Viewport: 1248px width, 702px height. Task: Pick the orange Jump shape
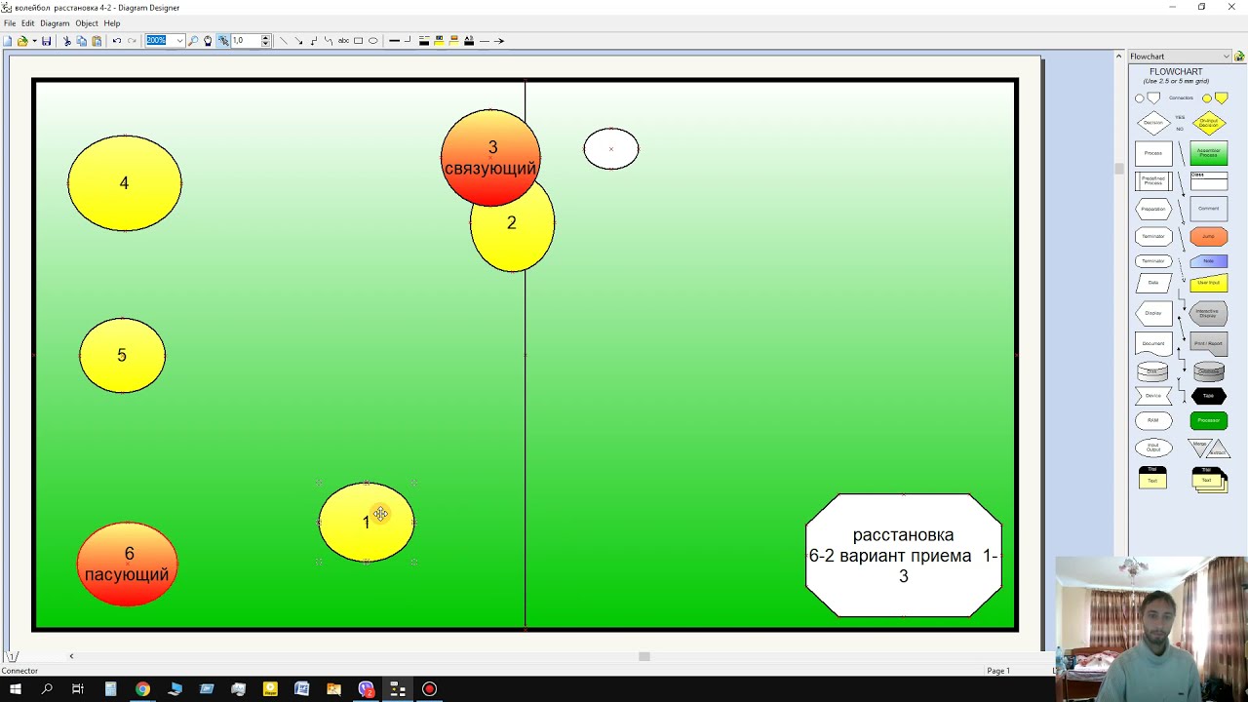1209,236
